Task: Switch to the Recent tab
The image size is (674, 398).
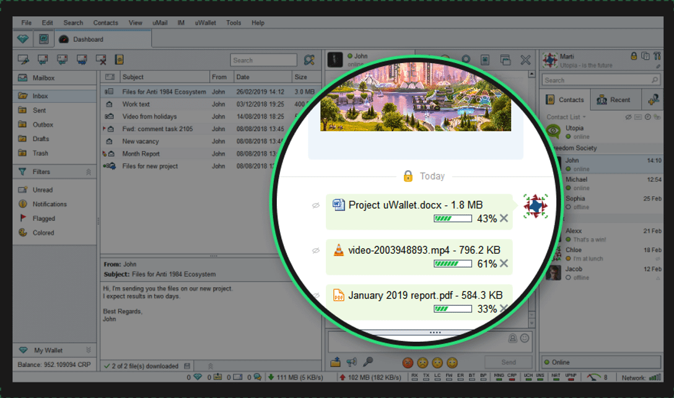Action: (616, 100)
